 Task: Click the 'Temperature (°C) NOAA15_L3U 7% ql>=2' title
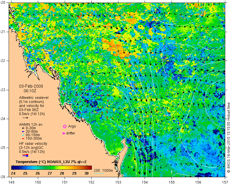pyautogui.click(x=51, y=162)
